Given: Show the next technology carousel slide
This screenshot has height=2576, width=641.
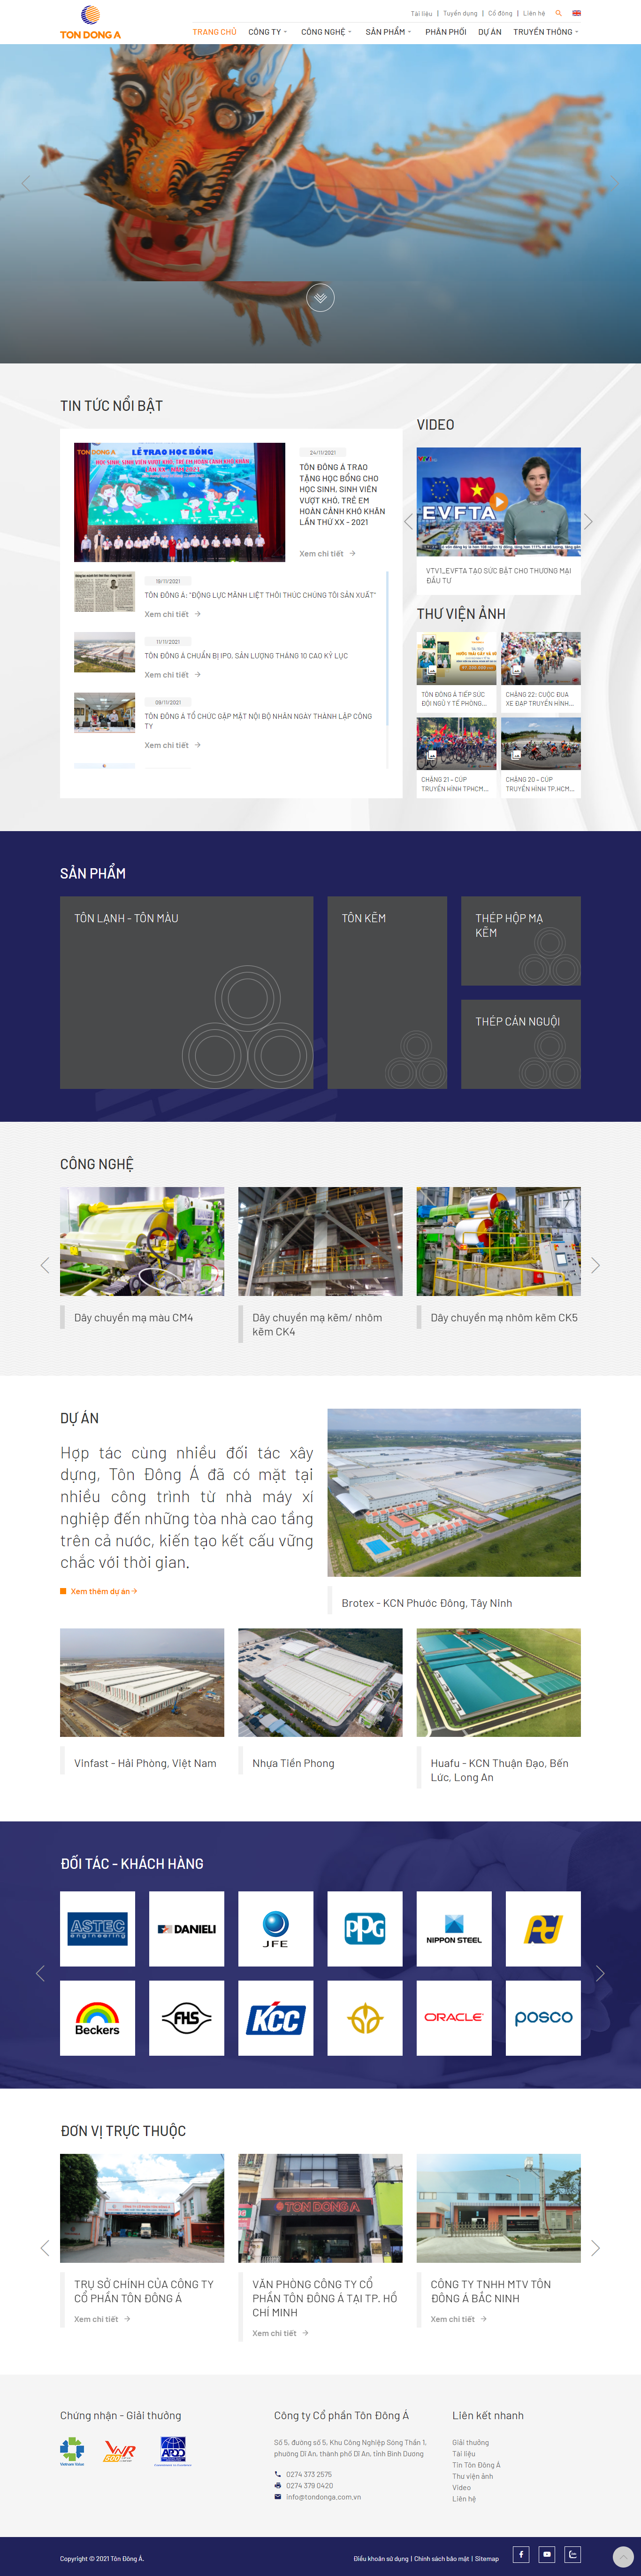Looking at the screenshot, I should [x=595, y=1265].
